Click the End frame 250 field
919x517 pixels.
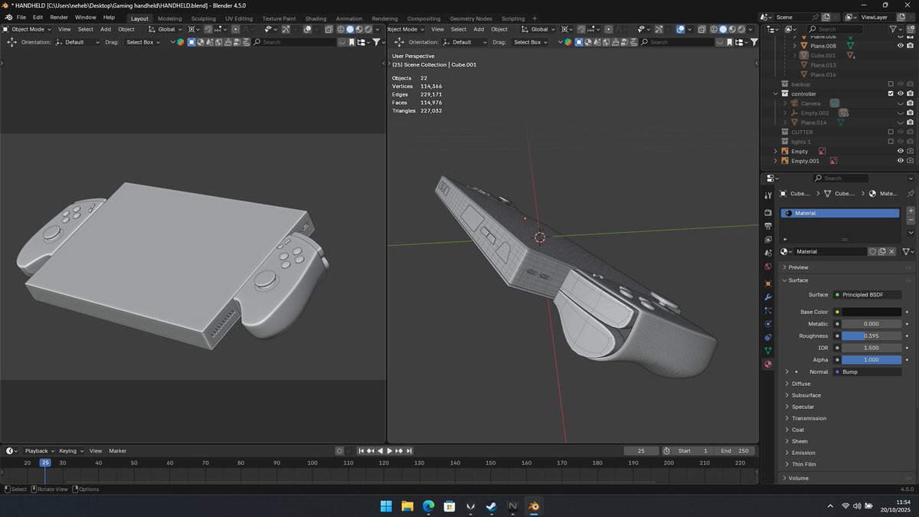coord(734,451)
